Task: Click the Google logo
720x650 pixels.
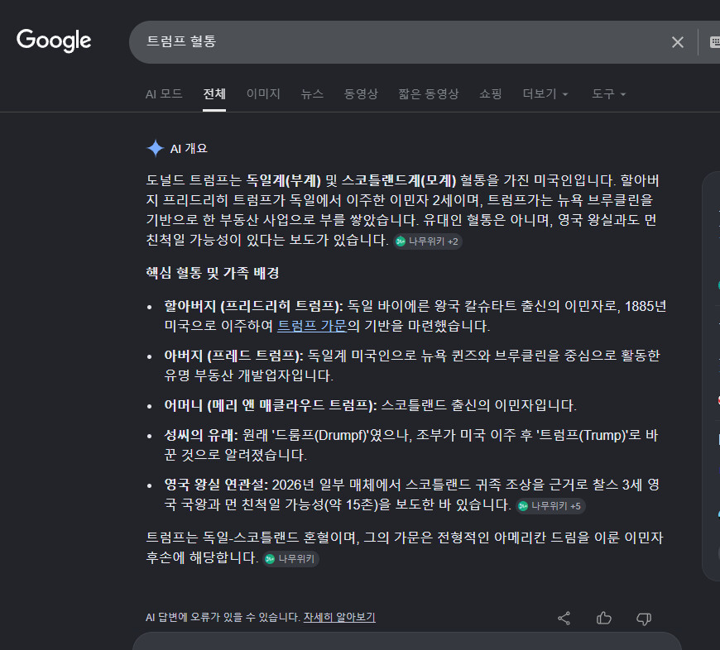Action: point(54,41)
